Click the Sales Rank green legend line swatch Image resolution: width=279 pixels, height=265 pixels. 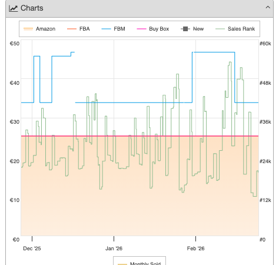tap(220, 29)
